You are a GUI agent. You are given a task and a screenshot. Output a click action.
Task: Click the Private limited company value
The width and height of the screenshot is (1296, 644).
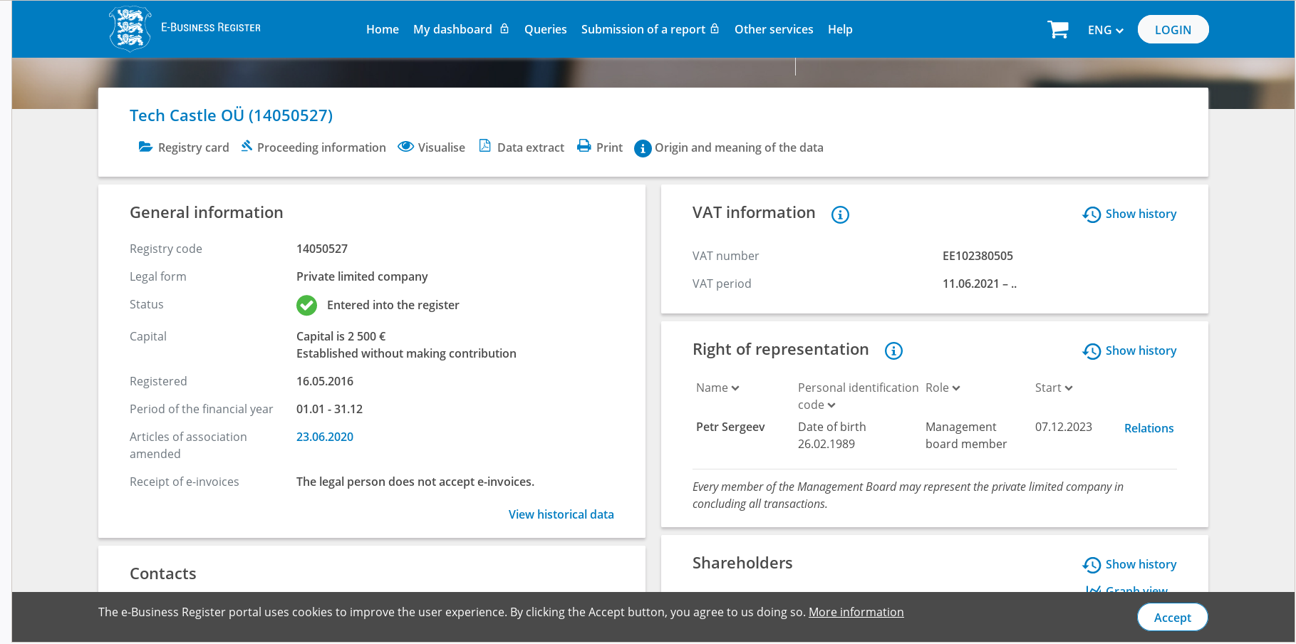point(362,276)
